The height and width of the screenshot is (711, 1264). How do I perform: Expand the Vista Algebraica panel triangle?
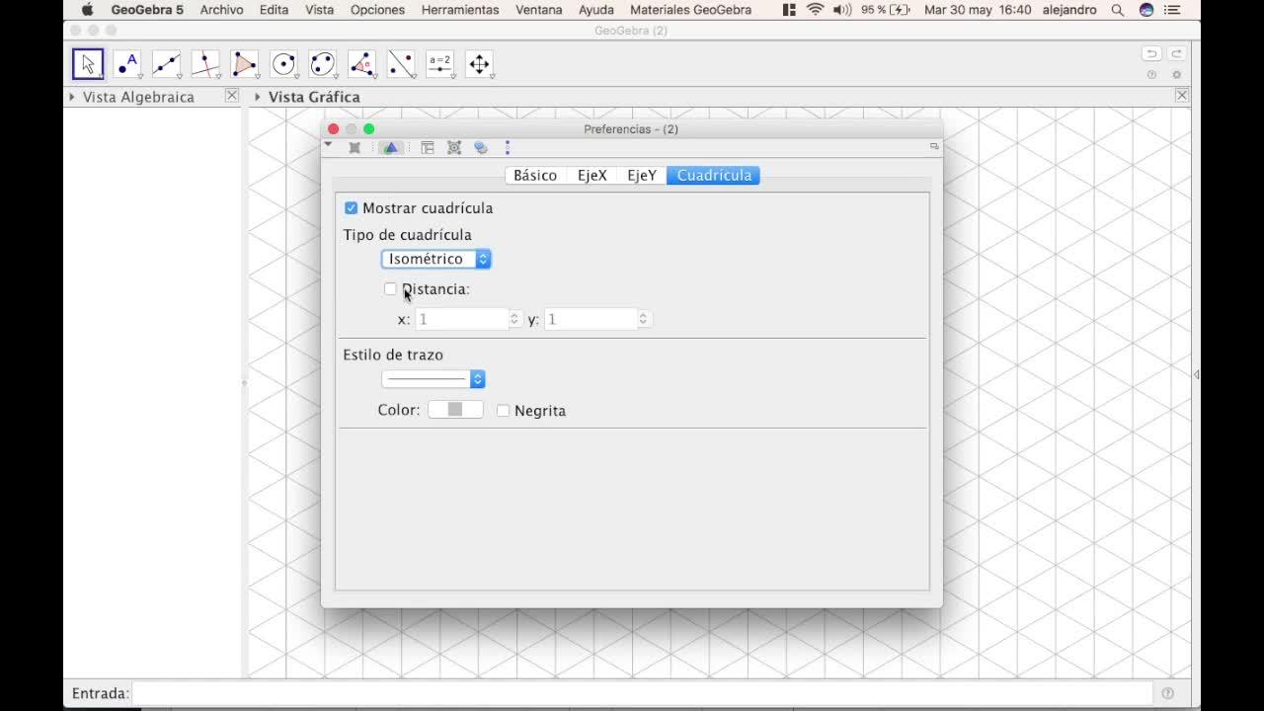[x=72, y=97]
